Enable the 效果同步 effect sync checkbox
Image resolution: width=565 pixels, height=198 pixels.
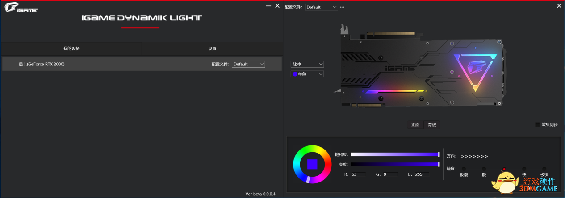(537, 125)
